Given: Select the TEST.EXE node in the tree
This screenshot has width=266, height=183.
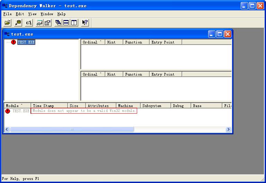Looking at the screenshot, I should coord(26,42).
